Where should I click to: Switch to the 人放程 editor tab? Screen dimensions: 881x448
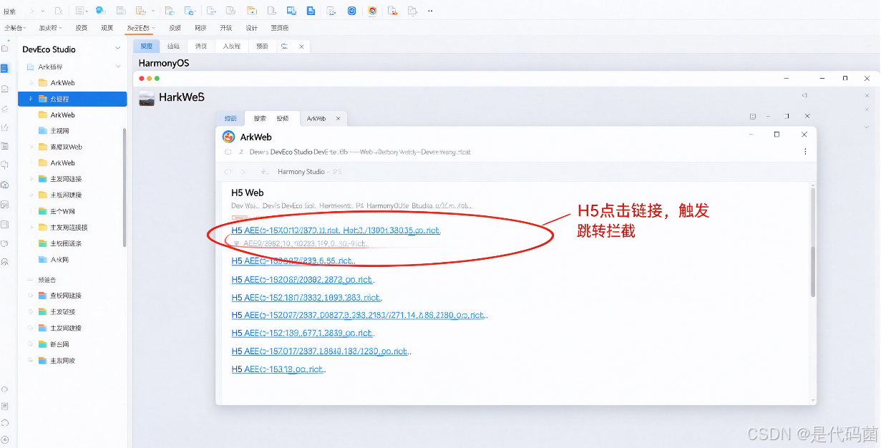coord(231,46)
